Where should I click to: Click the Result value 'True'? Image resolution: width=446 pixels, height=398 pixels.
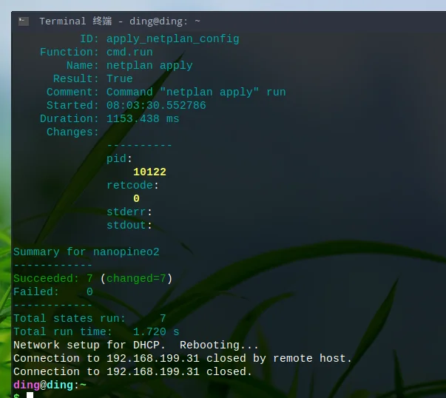click(x=120, y=79)
